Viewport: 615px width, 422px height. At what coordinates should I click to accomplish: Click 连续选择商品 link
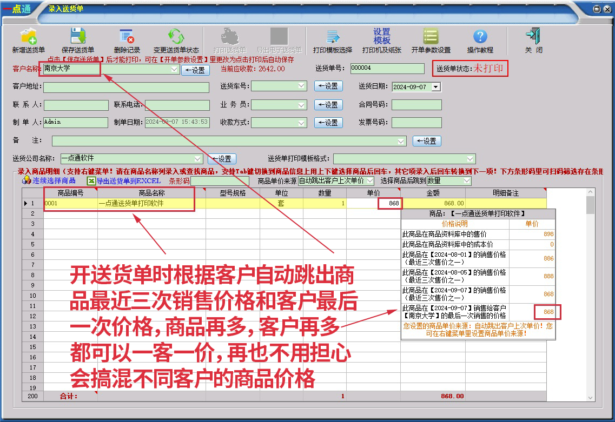click(x=54, y=180)
